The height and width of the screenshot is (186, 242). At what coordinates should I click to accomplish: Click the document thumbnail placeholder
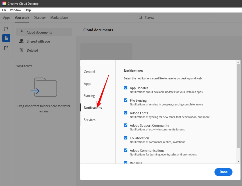point(106,51)
